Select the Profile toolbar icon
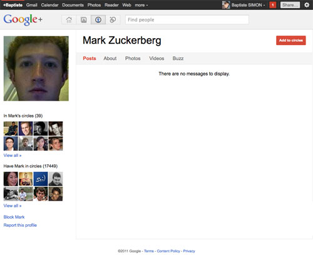The height and width of the screenshot is (263, 313). click(98, 20)
